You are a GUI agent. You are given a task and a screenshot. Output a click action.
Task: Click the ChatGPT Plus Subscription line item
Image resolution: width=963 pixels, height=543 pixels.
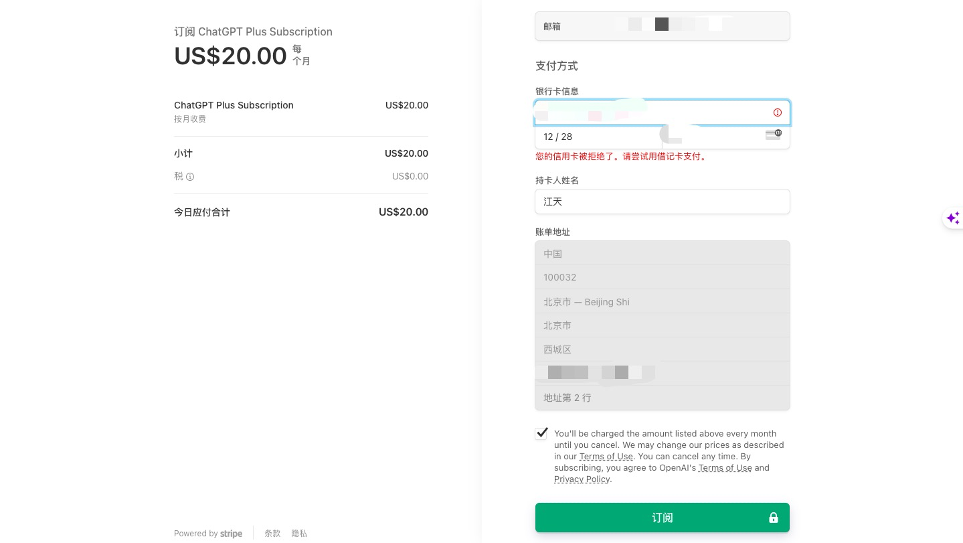[x=234, y=105]
